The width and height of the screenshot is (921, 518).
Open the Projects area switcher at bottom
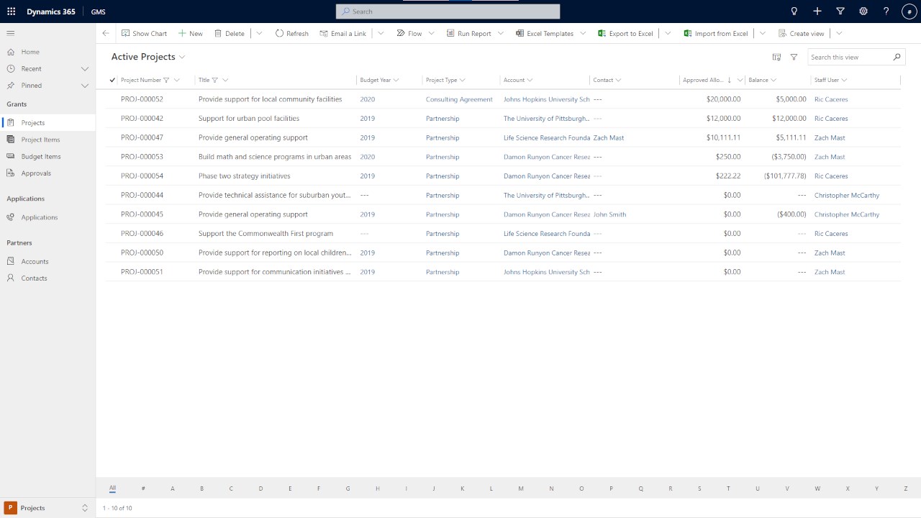click(x=47, y=508)
